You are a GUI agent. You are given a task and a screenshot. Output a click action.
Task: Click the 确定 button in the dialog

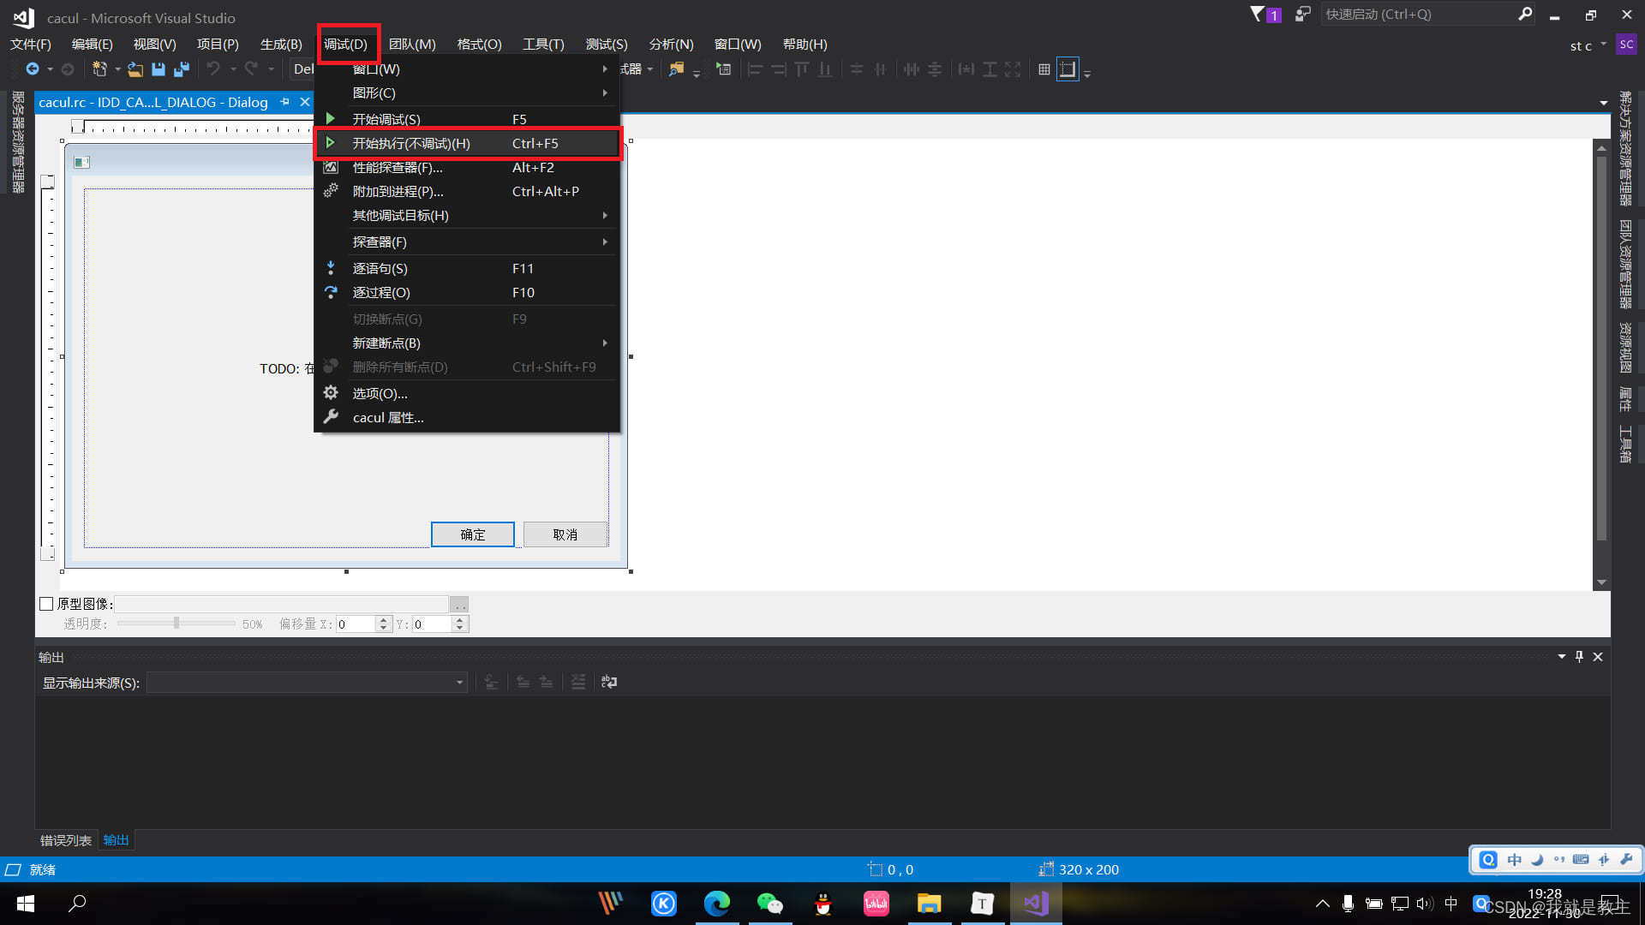(472, 534)
